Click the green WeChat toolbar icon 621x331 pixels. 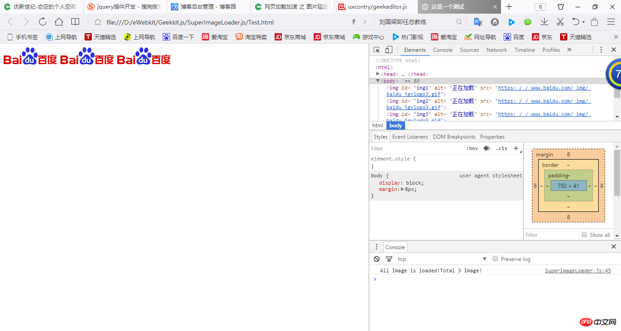coord(528,22)
